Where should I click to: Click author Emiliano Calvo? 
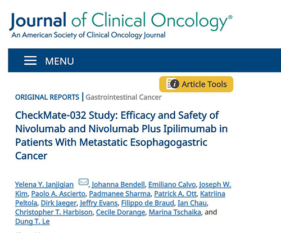point(172,185)
